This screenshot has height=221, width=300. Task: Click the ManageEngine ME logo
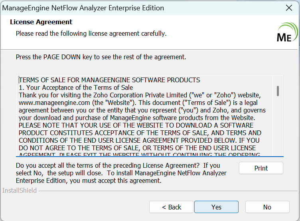click(x=287, y=33)
